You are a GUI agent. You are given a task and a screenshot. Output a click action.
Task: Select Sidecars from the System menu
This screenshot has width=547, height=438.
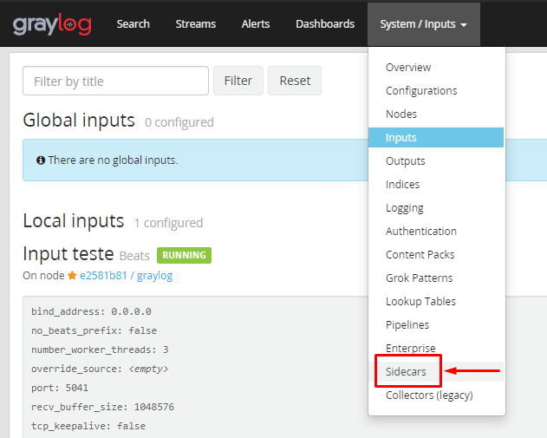click(407, 371)
